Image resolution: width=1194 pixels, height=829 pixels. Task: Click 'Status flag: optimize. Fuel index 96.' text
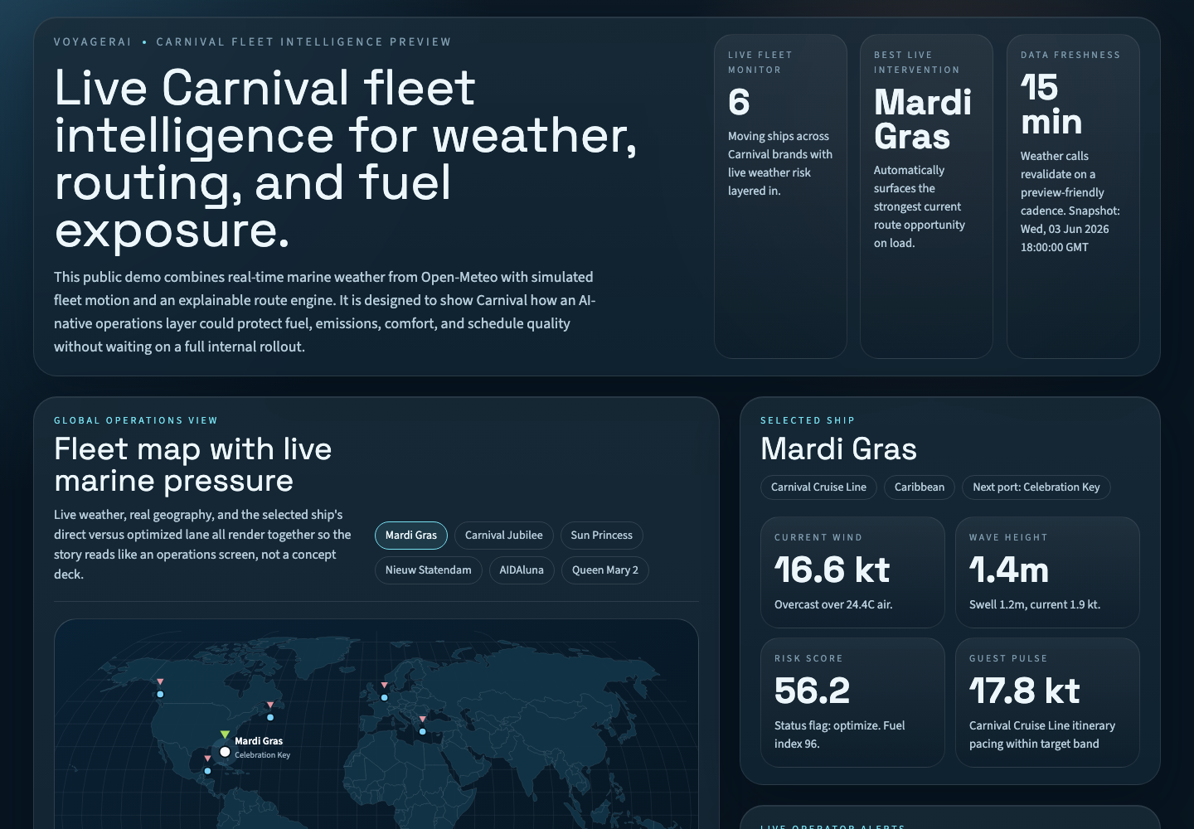(840, 734)
